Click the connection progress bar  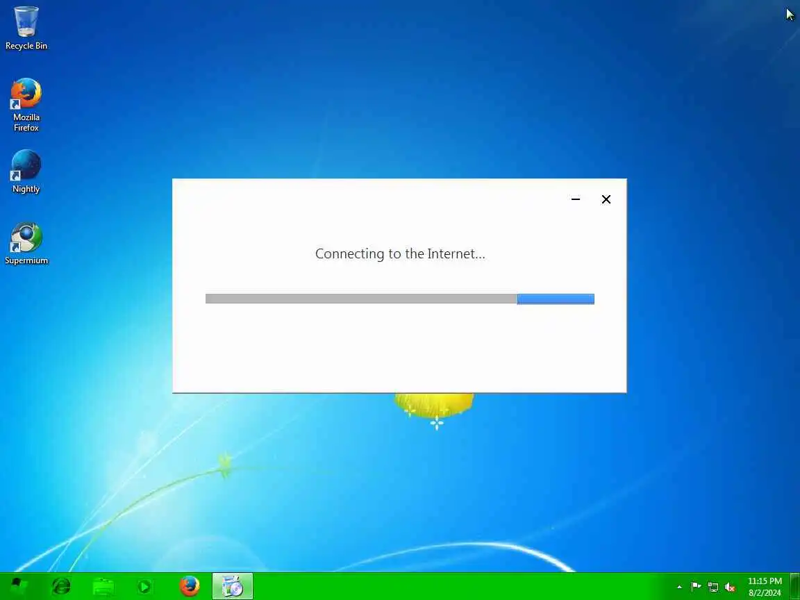click(x=399, y=299)
